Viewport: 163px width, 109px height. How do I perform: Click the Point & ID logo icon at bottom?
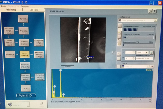click(x=10, y=104)
